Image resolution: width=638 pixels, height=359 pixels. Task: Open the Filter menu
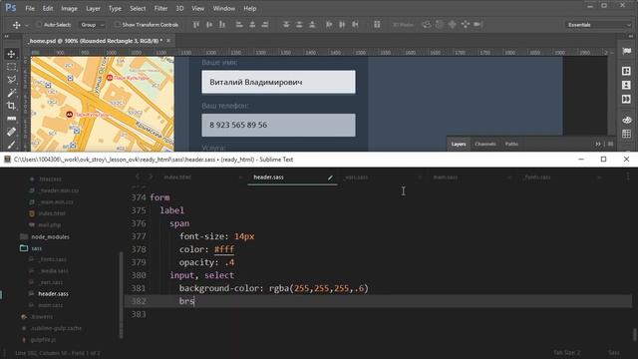(x=160, y=8)
